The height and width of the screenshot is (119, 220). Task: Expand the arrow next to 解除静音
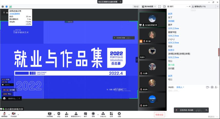click(x=9, y=114)
